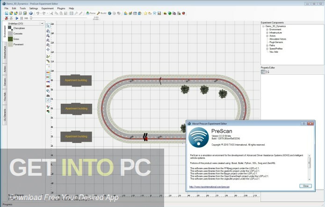The image size is (325, 207).
Task: Click the blue help question mark icon
Action: [x=31, y=13]
